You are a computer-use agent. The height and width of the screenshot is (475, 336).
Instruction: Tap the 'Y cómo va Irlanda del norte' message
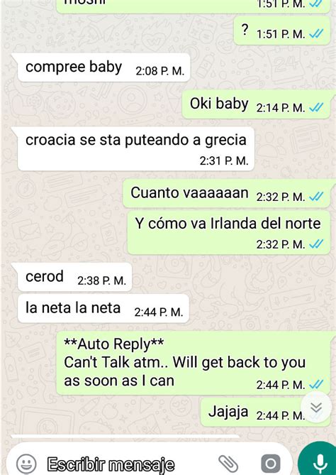229,232
